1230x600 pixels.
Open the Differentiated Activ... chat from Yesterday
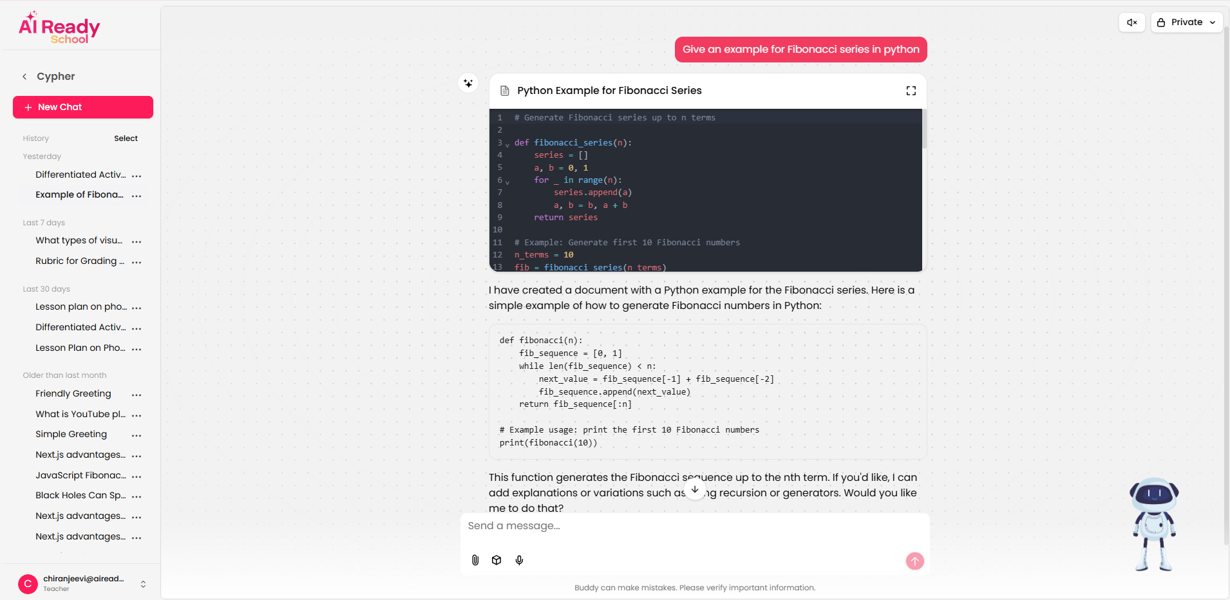(x=80, y=174)
